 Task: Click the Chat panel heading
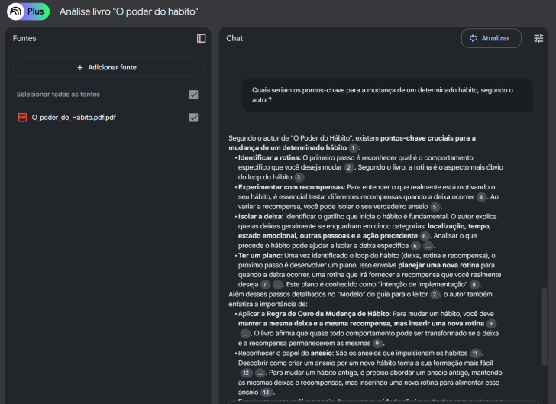pos(234,38)
